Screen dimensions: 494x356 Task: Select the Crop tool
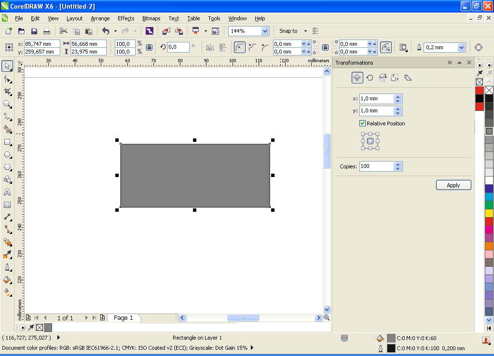pyautogui.click(x=7, y=92)
